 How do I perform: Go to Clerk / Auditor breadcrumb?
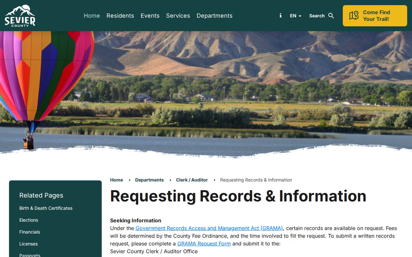tap(192, 180)
